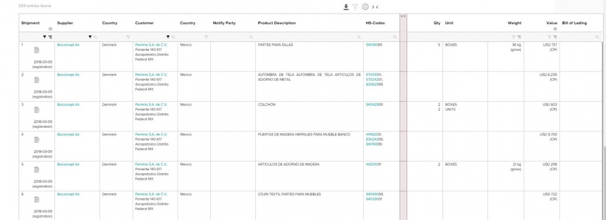
Task: Sort by the Shipment column
Action: point(50,37)
